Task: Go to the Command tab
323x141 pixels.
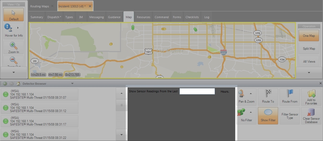Action: [162, 17]
